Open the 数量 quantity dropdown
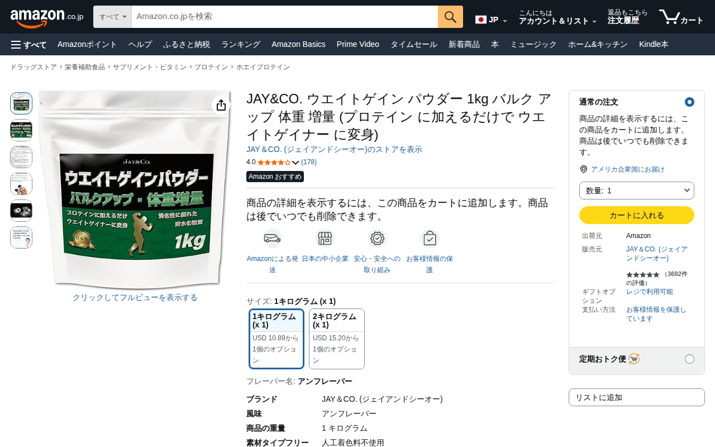 tap(637, 191)
